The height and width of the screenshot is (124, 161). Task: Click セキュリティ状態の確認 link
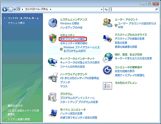[x=74, y=43]
